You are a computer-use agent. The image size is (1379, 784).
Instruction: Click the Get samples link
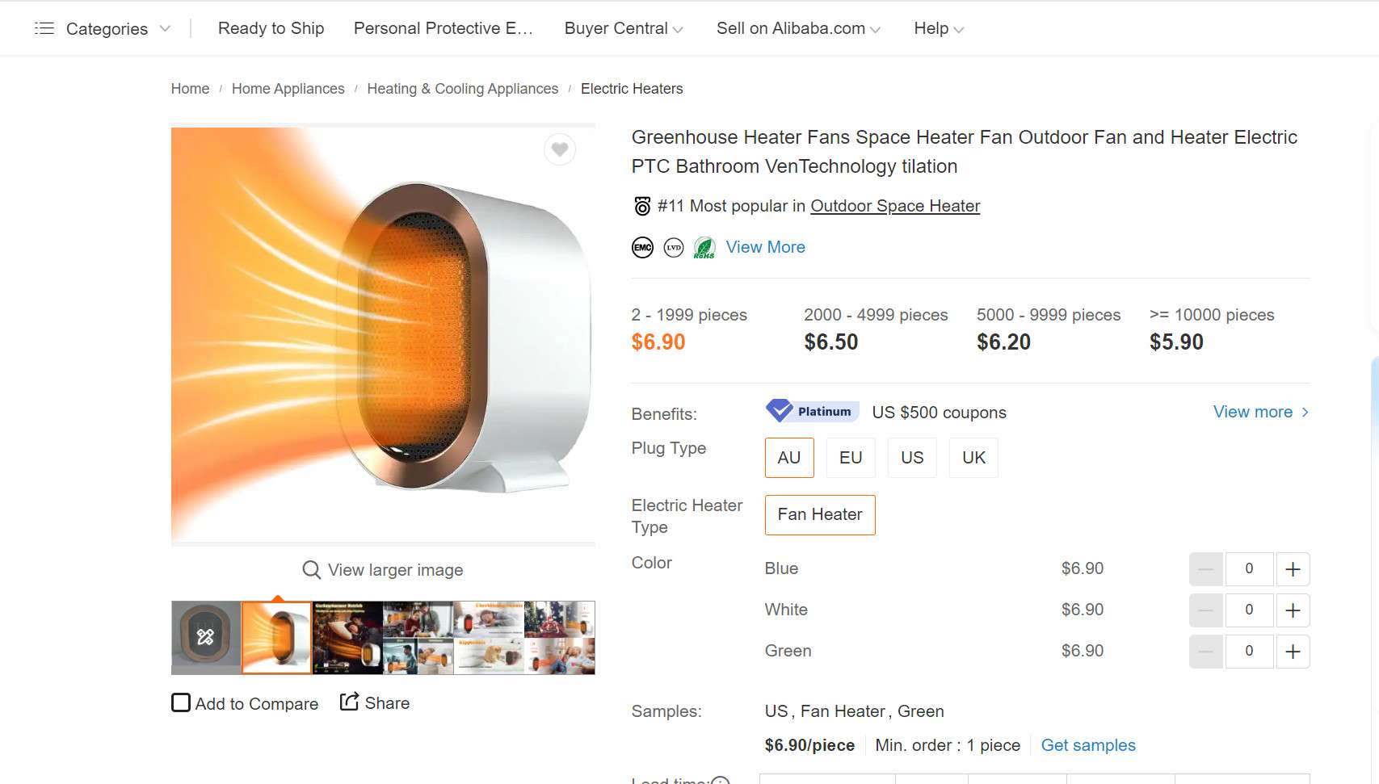[x=1088, y=745]
